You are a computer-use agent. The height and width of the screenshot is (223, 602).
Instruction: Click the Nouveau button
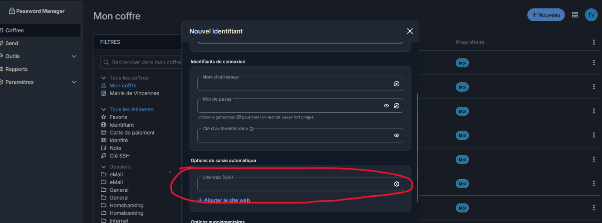pos(546,15)
